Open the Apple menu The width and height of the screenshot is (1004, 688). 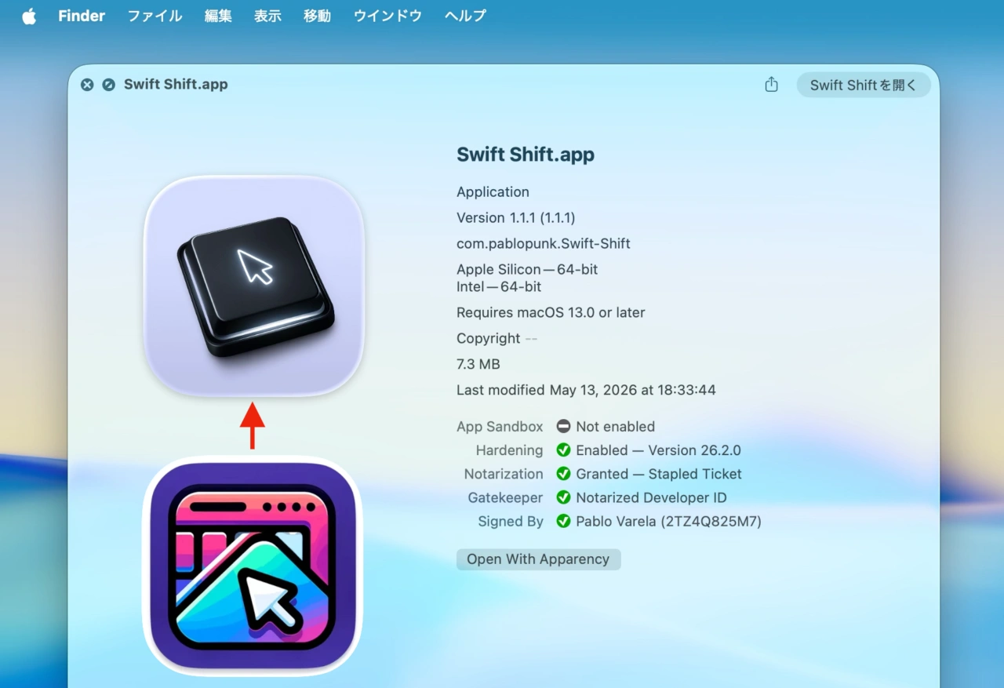tap(29, 16)
